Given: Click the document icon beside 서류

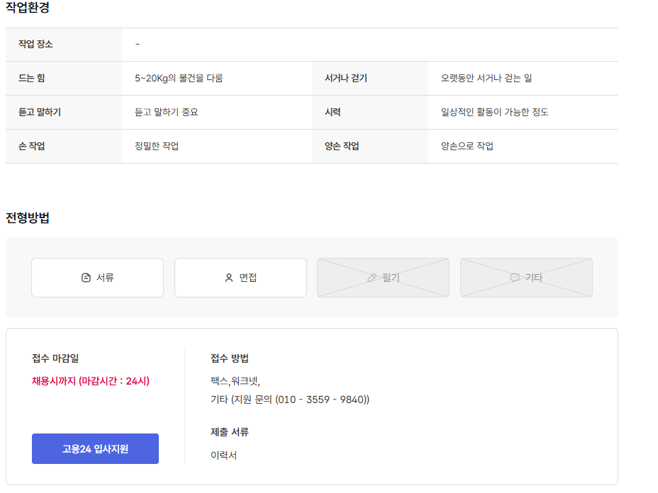Looking at the screenshot, I should pyautogui.click(x=87, y=278).
